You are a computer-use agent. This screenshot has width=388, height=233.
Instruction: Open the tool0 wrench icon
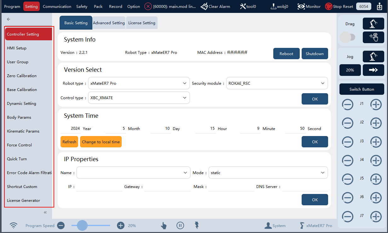243,6
